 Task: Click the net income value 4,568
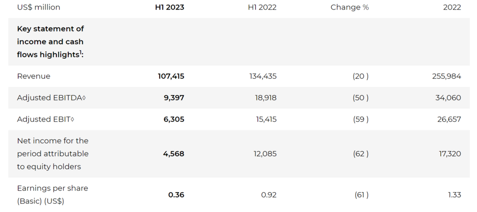click(x=174, y=154)
